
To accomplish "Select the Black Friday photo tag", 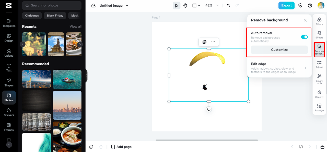I will pos(55,16).
